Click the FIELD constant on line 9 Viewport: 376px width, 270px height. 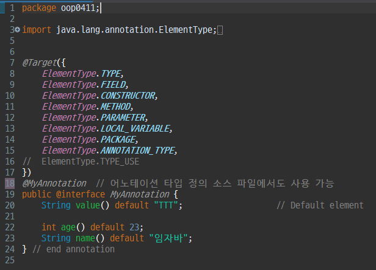(113, 85)
